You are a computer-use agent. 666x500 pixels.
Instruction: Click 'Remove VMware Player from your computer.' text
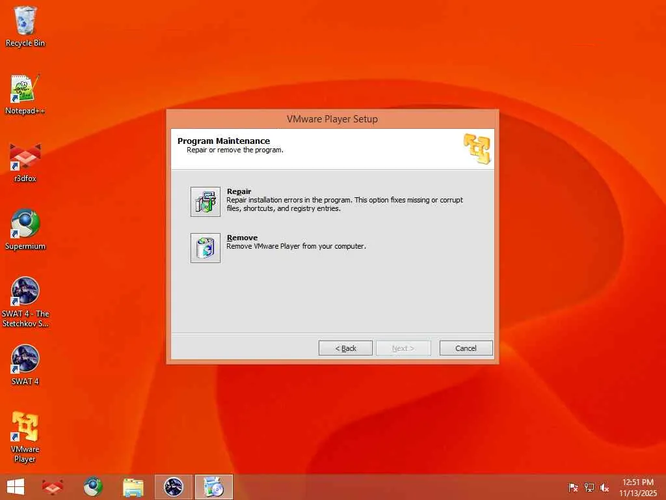click(x=296, y=246)
